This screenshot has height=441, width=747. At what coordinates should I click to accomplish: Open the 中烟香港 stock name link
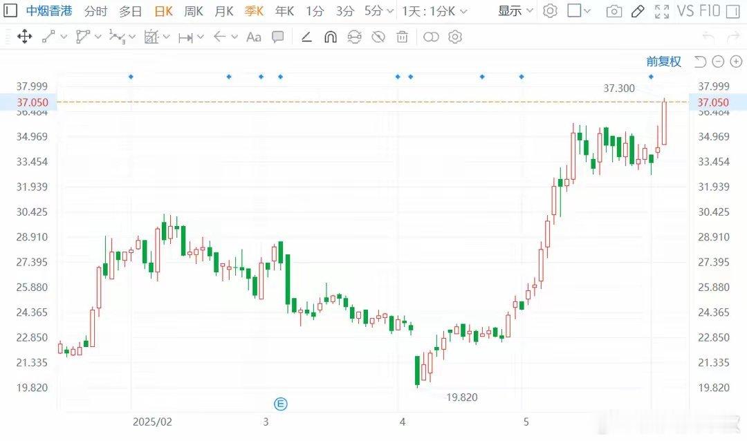pyautogui.click(x=49, y=10)
